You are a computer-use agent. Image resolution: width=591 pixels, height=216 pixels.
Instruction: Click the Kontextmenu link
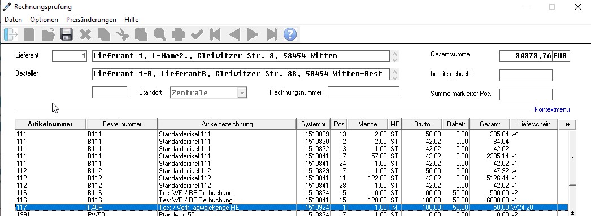(552, 109)
